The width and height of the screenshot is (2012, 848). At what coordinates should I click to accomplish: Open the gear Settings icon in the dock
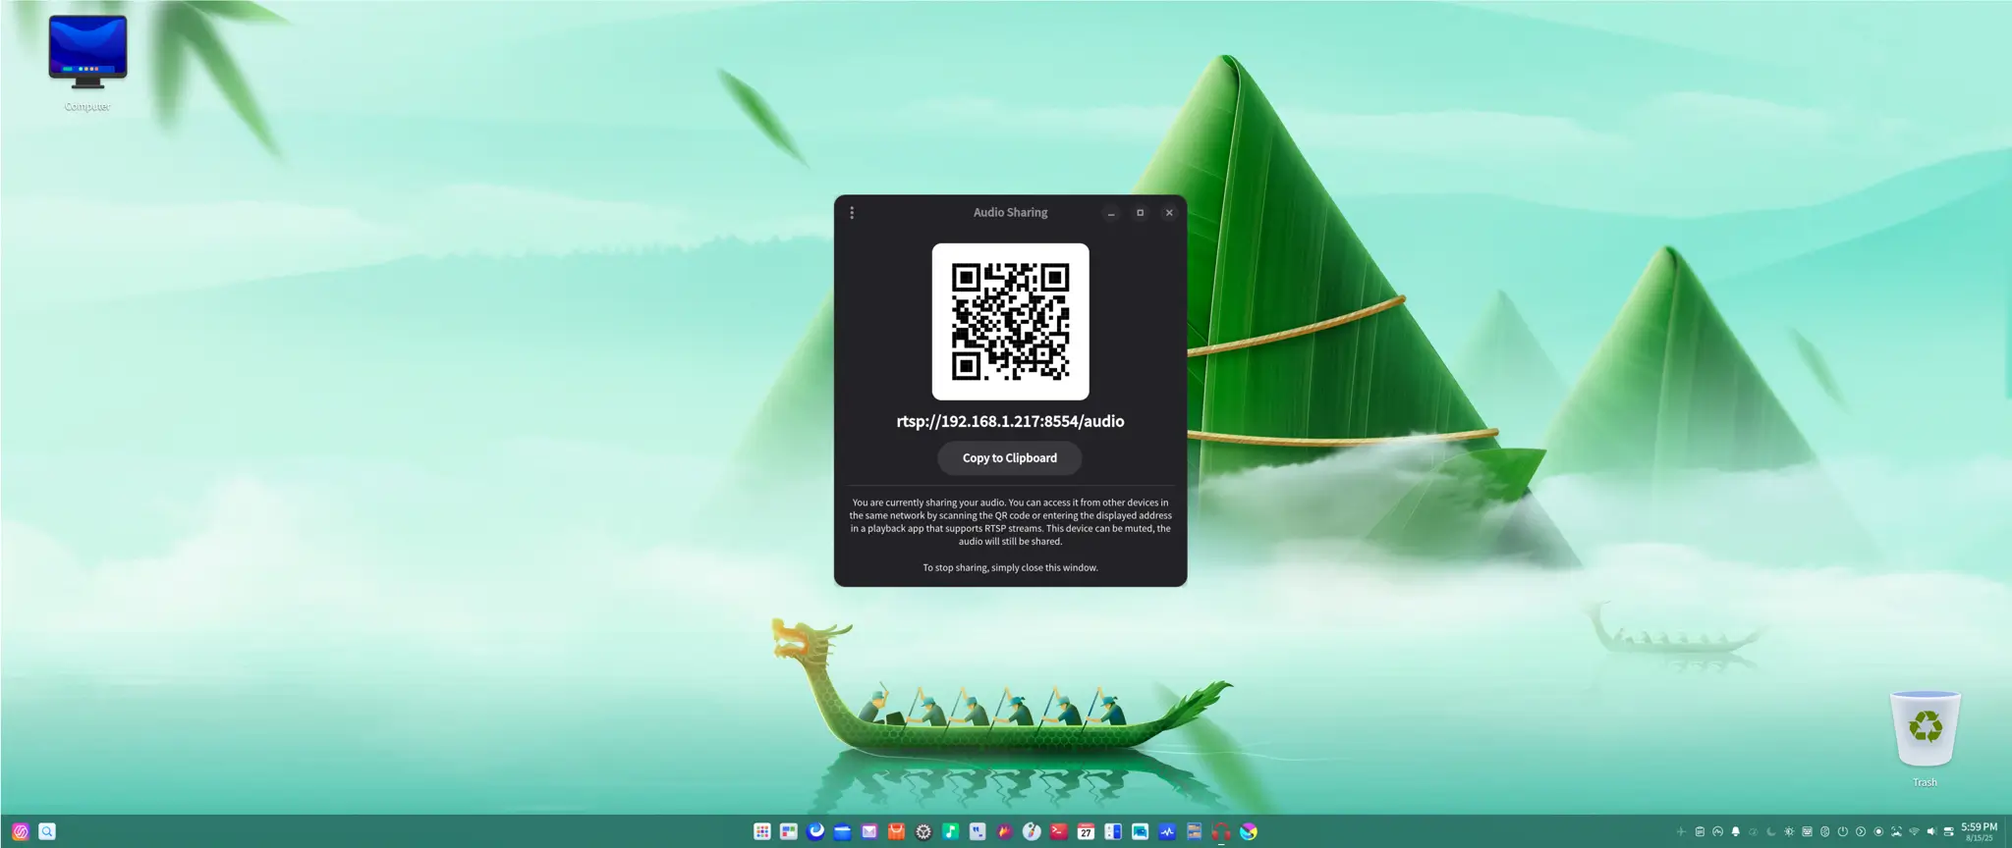coord(923,831)
